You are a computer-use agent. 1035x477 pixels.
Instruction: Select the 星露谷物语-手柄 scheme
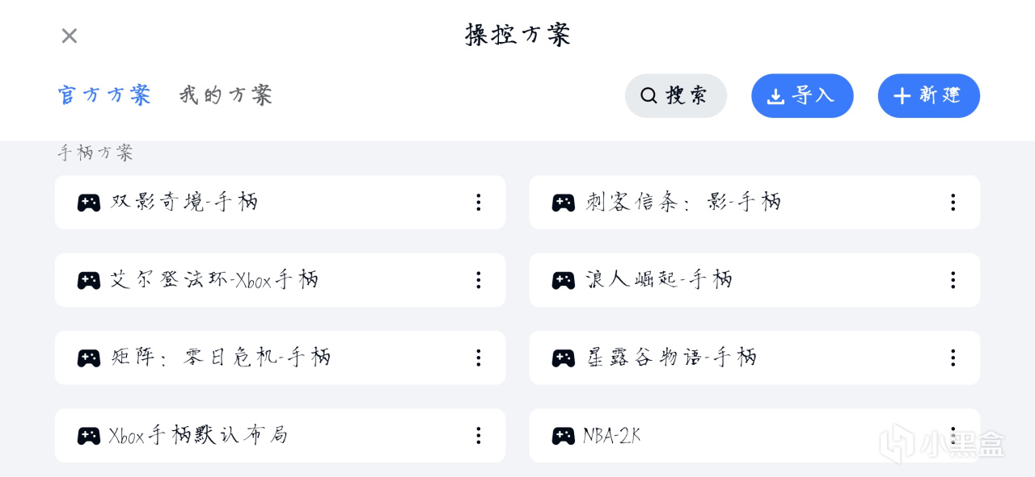click(x=754, y=358)
